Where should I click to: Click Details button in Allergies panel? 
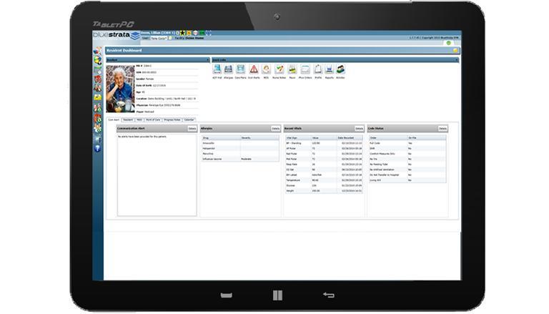click(x=276, y=129)
